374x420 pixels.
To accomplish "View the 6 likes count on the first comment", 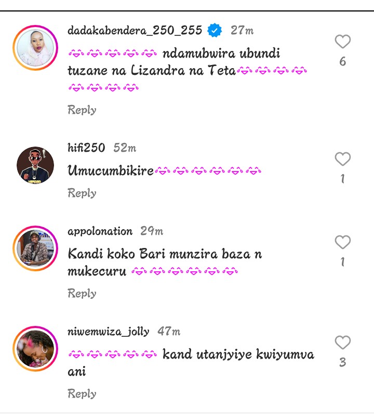I will (342, 62).
